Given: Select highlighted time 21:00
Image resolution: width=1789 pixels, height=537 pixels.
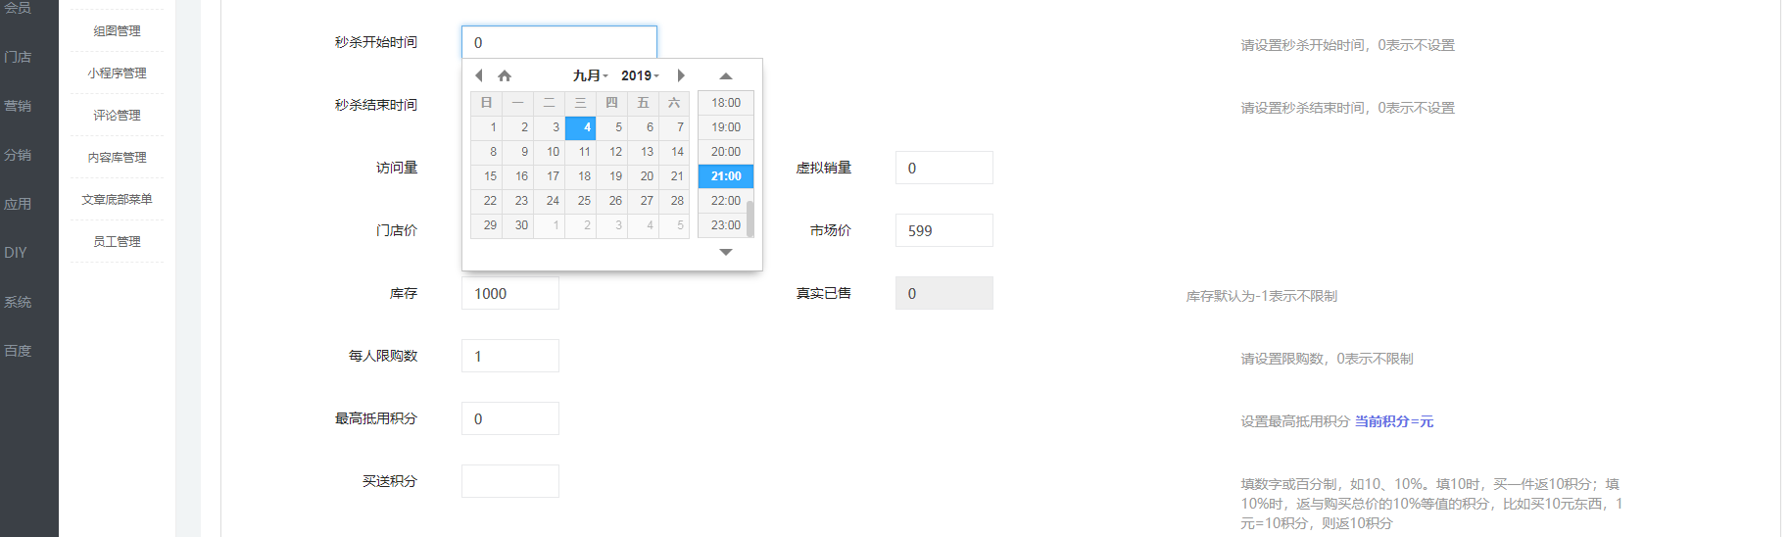Looking at the screenshot, I should (726, 176).
